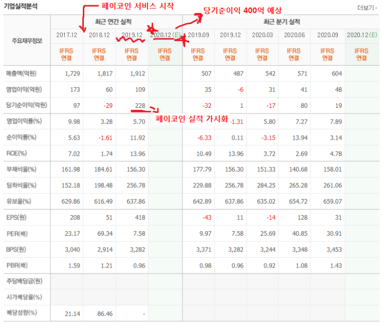Image resolution: width=382 pixels, height=323 pixels.
Task: Select the 최근 분기 실적 header
Action: [282, 22]
